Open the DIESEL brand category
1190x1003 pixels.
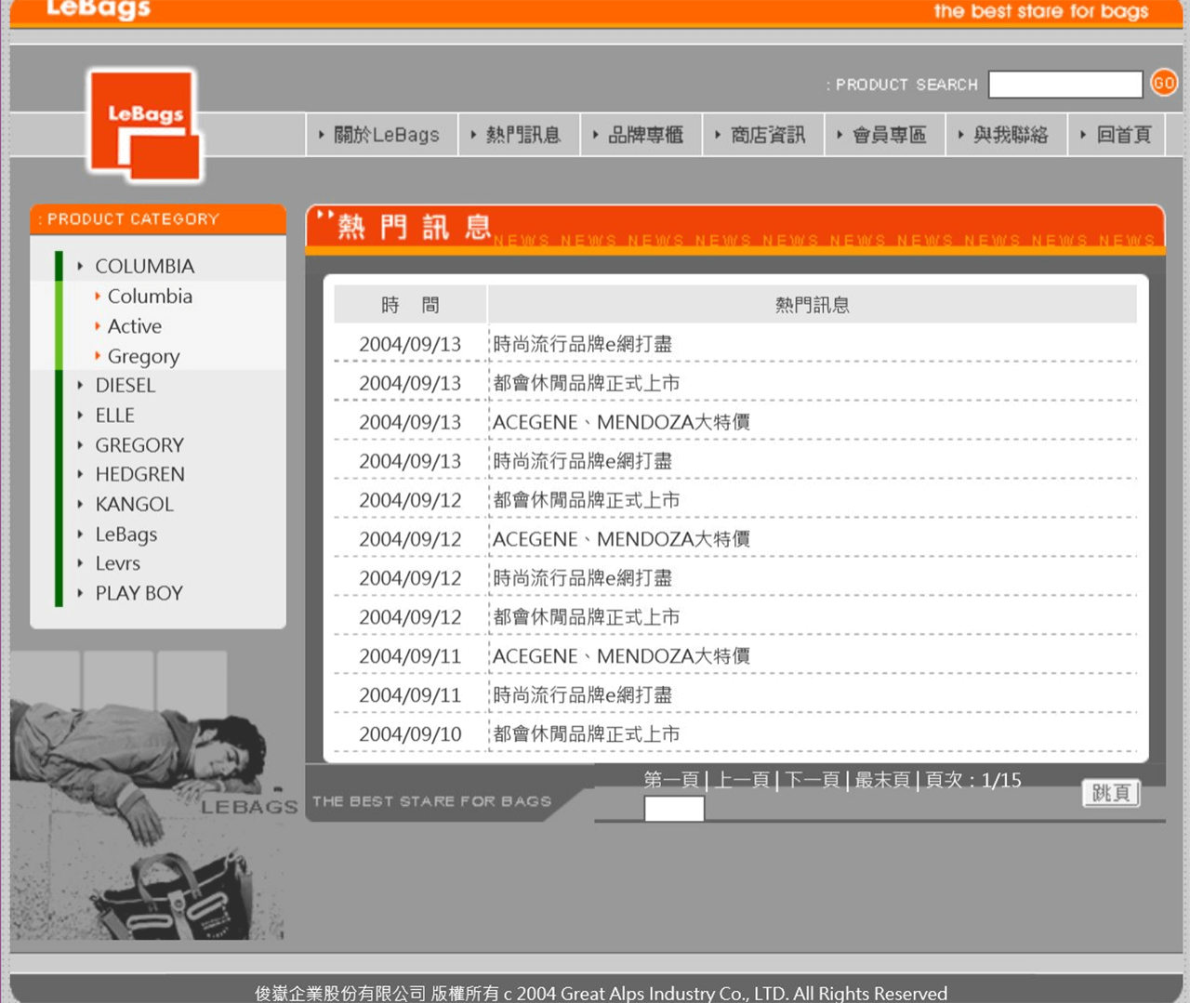pyautogui.click(x=126, y=385)
